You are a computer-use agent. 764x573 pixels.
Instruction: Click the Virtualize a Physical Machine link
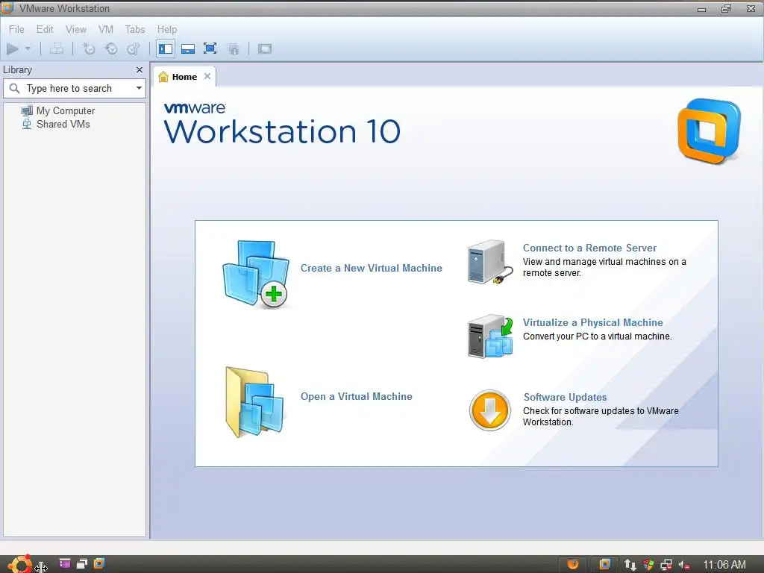(592, 322)
